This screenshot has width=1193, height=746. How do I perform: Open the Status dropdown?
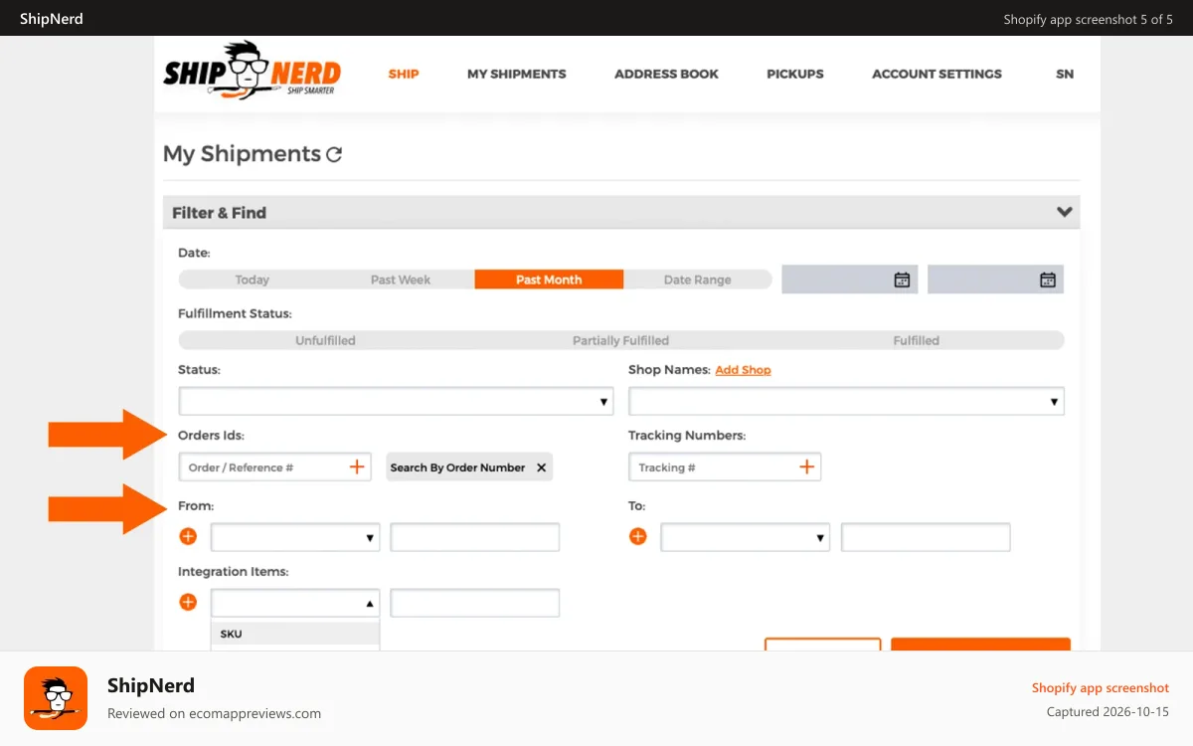tap(396, 401)
